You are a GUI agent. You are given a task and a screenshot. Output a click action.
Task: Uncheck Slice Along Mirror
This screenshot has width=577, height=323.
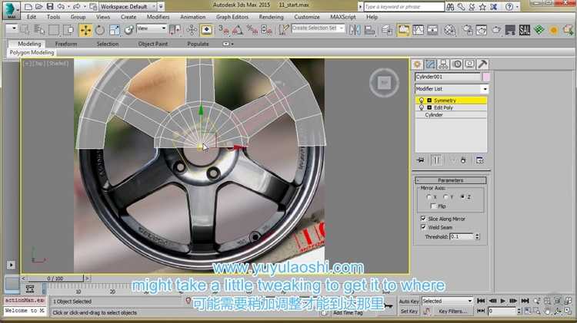coord(423,219)
